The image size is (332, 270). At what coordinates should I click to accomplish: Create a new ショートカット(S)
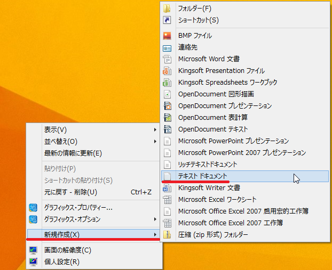(x=199, y=20)
